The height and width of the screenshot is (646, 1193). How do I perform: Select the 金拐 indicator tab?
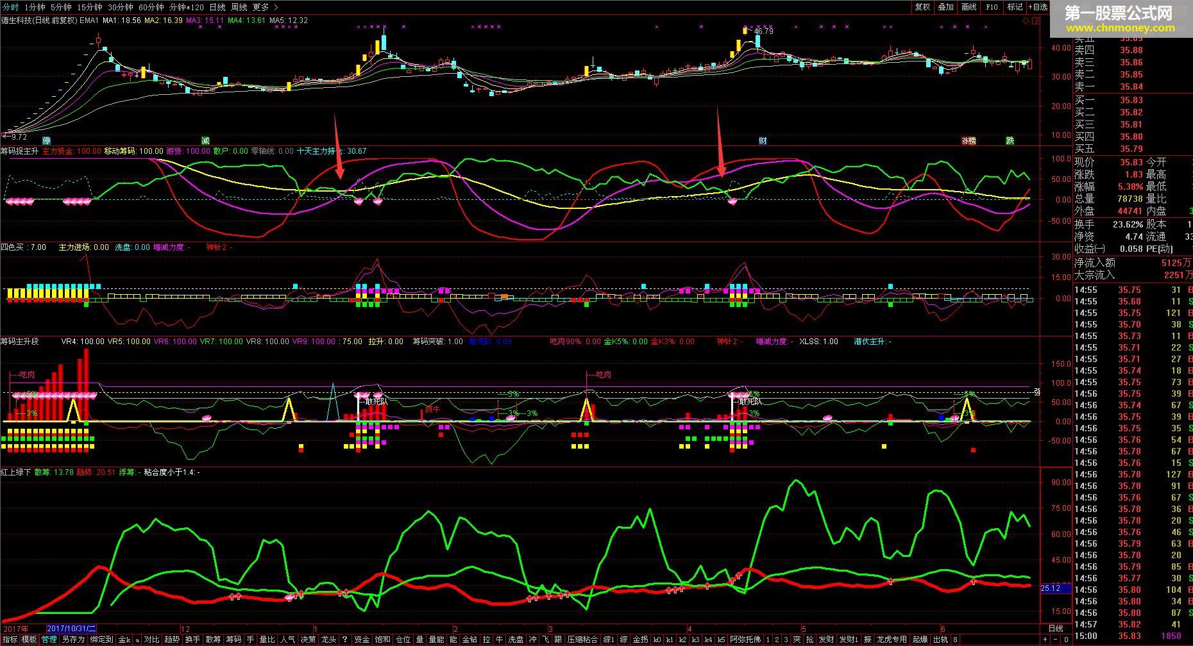(640, 640)
